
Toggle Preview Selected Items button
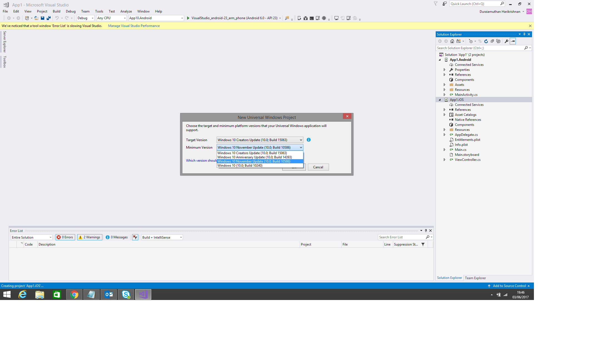tap(513, 41)
